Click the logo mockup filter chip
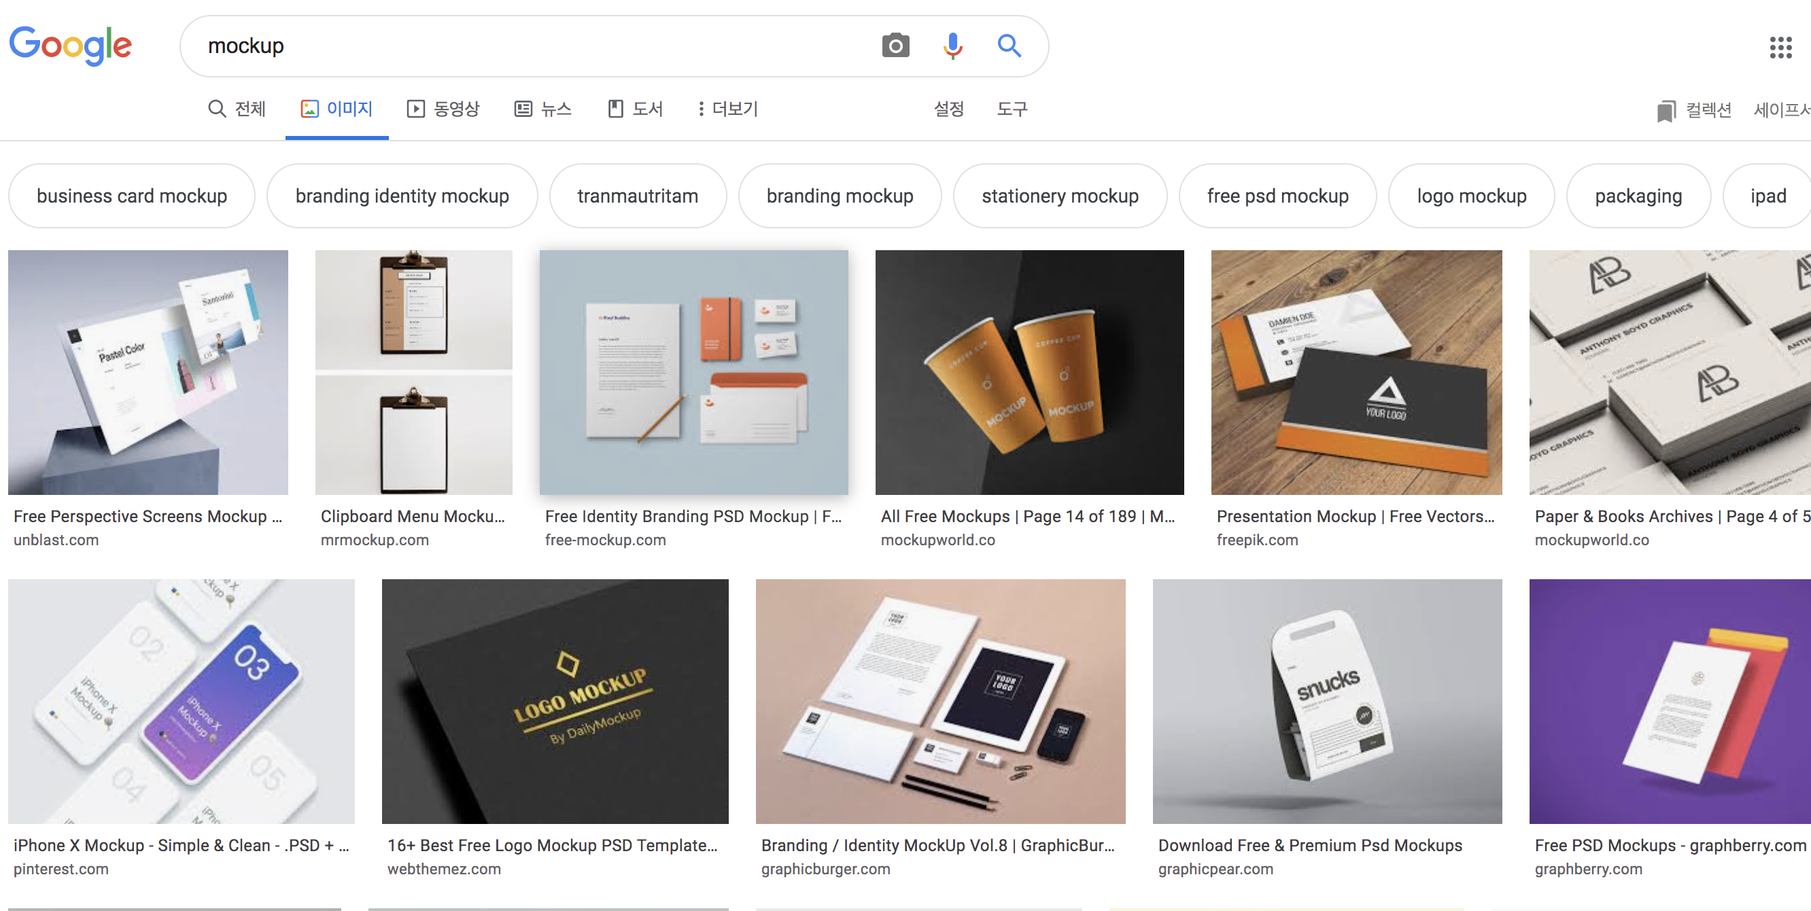 [1470, 196]
